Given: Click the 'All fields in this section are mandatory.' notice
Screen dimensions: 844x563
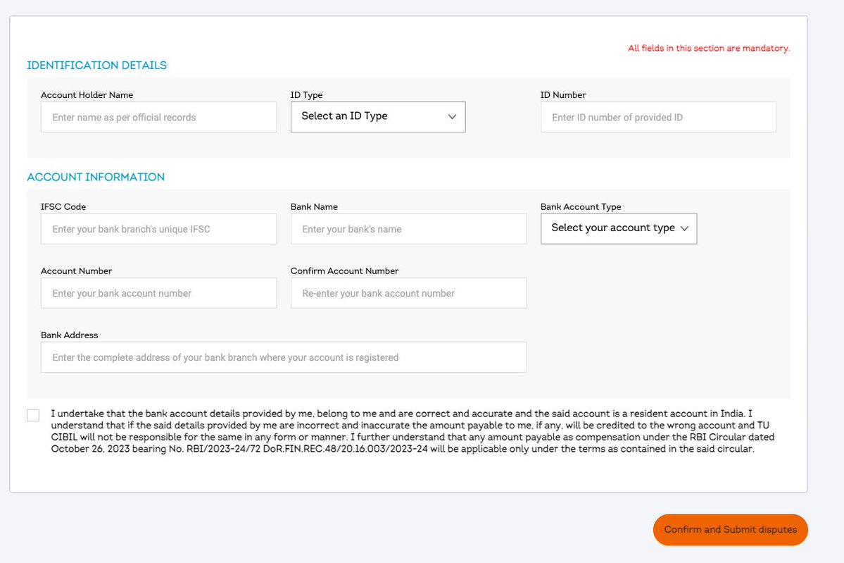Looking at the screenshot, I should (709, 48).
